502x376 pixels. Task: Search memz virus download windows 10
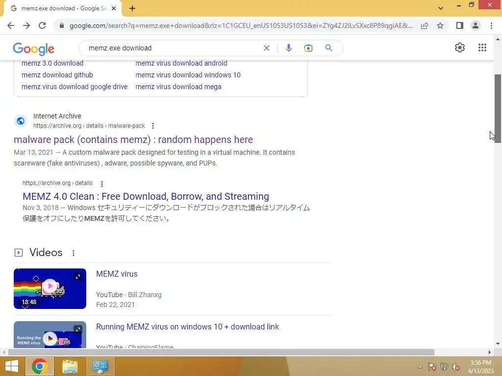[x=188, y=75]
